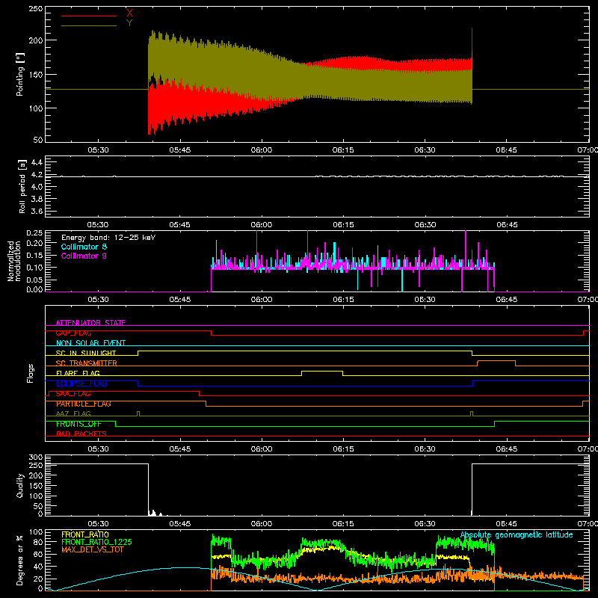Click the 05:45 time label under Flags plot
This screenshot has height=598, width=598.
(x=180, y=449)
